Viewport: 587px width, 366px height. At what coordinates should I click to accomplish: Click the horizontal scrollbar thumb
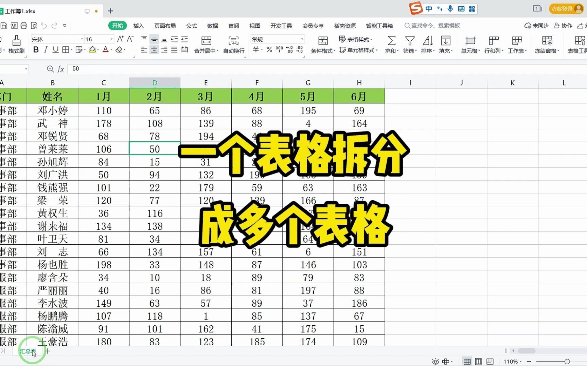tap(527, 351)
